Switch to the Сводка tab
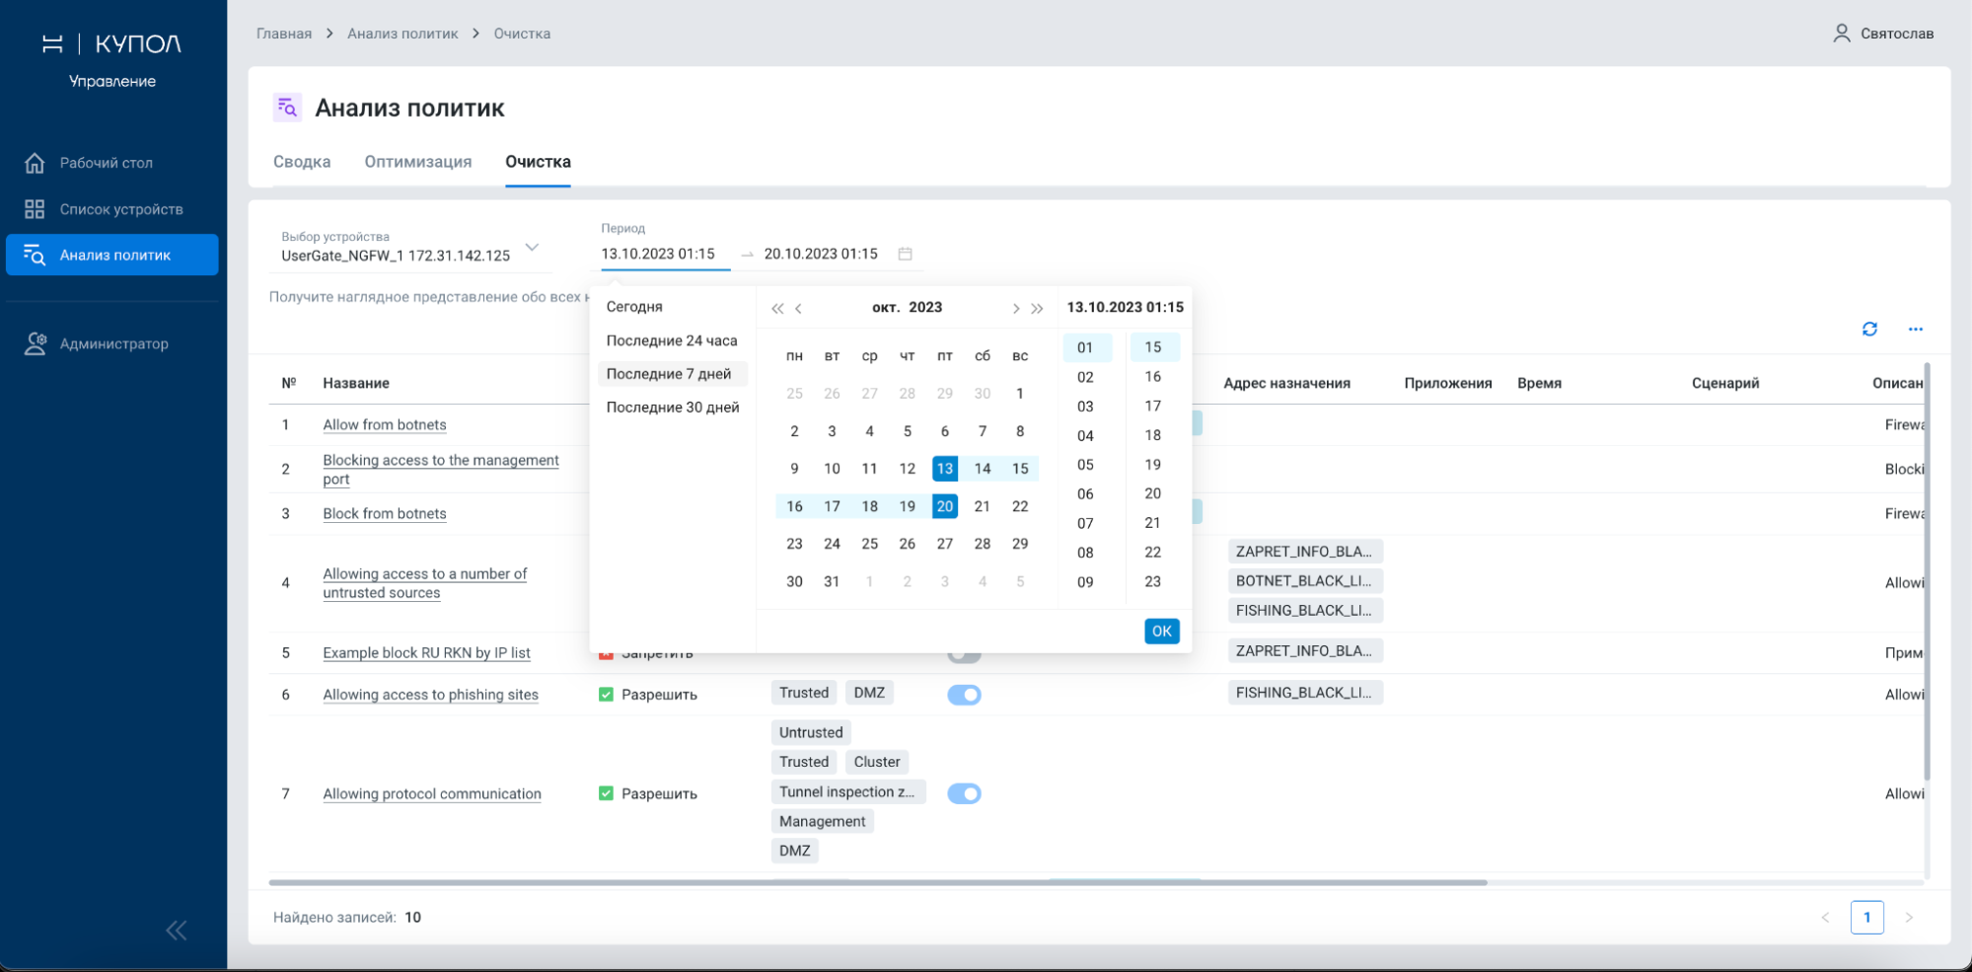Viewport: 1972px width, 972px height. point(302,162)
